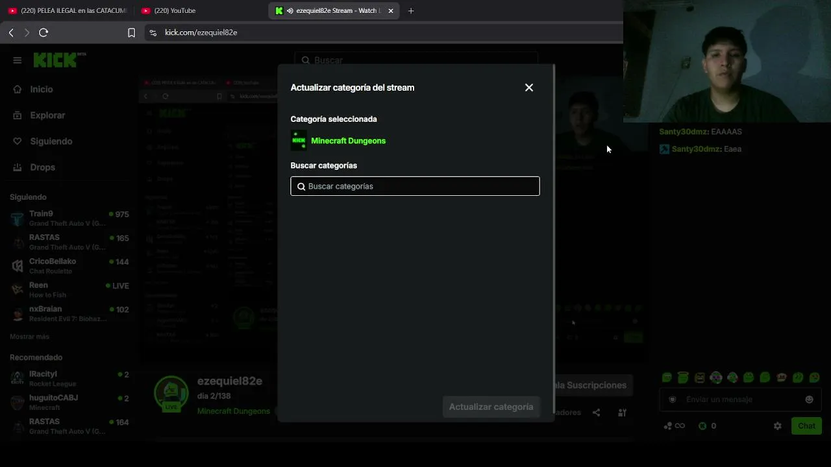Click the Kick logo
Screen dimensions: 831x467
point(60,60)
